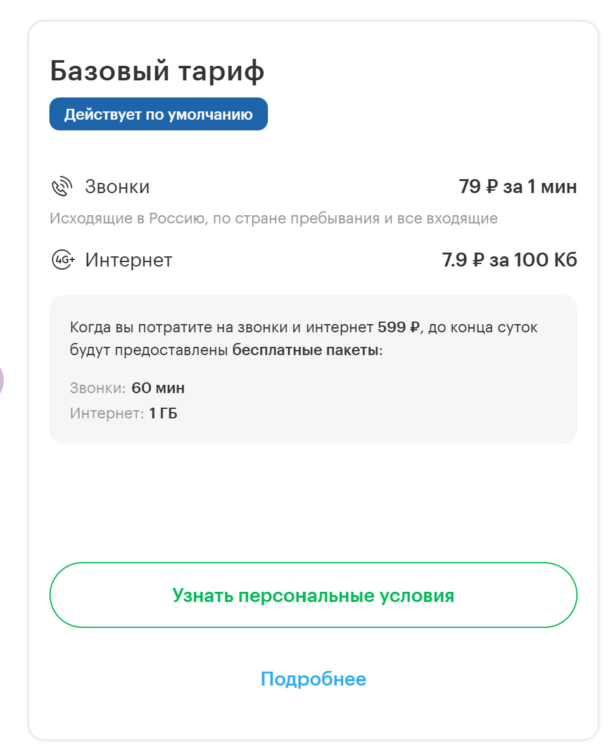Click the 7.9 ₽ за 100 Кб price

coord(509,260)
